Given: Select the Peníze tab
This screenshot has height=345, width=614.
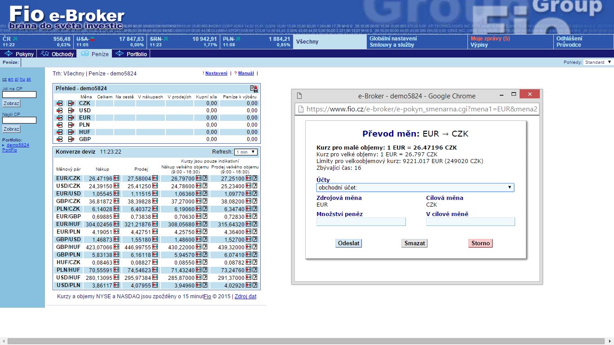Looking at the screenshot, I should [94, 54].
